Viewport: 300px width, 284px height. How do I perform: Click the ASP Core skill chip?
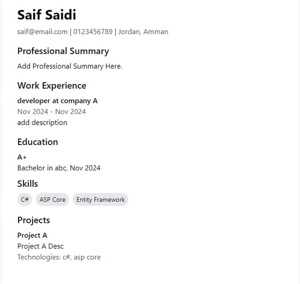point(52,200)
